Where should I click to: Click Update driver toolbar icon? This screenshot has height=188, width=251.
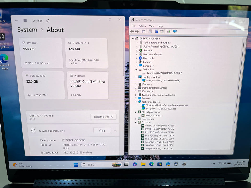168,31
